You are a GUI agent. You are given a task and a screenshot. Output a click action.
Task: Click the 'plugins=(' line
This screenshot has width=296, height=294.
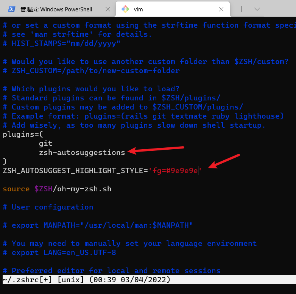pos(23,134)
